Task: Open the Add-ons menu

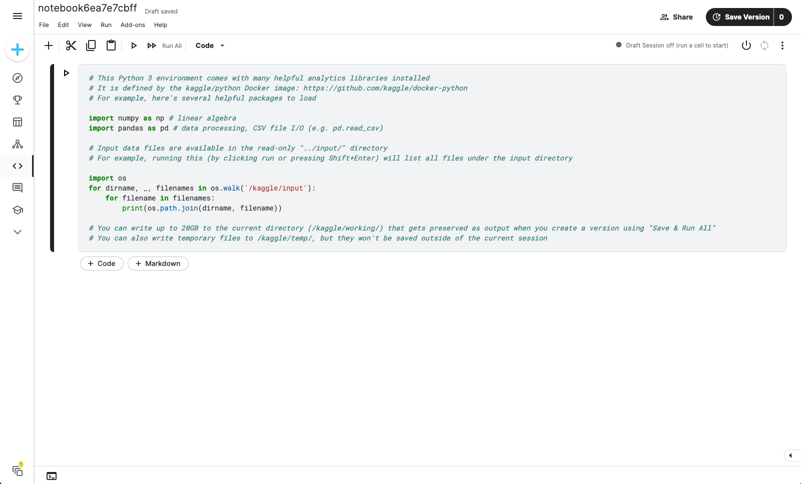Action: point(132,25)
